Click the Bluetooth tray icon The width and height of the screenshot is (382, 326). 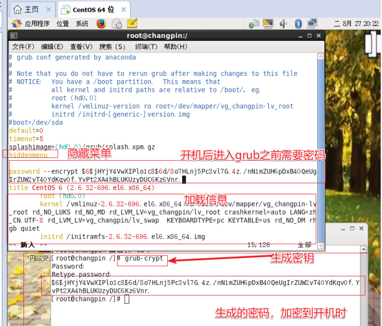298,24
